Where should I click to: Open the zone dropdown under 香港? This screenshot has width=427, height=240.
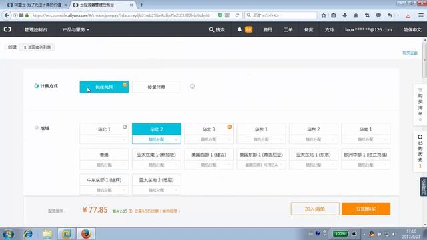tap(104, 165)
